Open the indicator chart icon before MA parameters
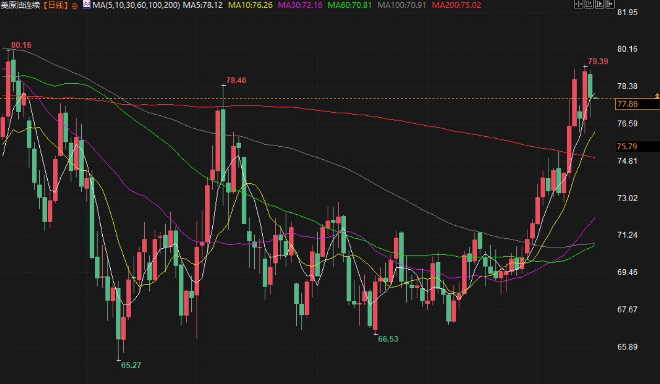 pyautogui.click(x=86, y=5)
